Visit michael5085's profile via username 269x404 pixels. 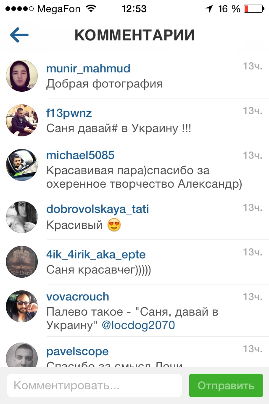[x=80, y=155]
